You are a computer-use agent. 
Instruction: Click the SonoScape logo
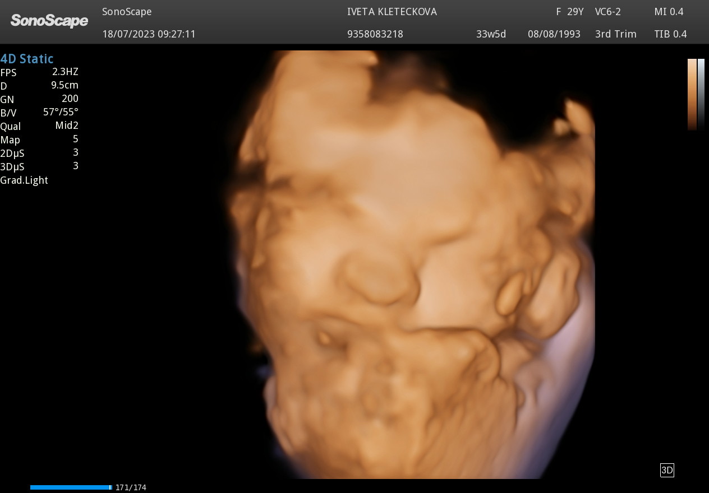49,21
